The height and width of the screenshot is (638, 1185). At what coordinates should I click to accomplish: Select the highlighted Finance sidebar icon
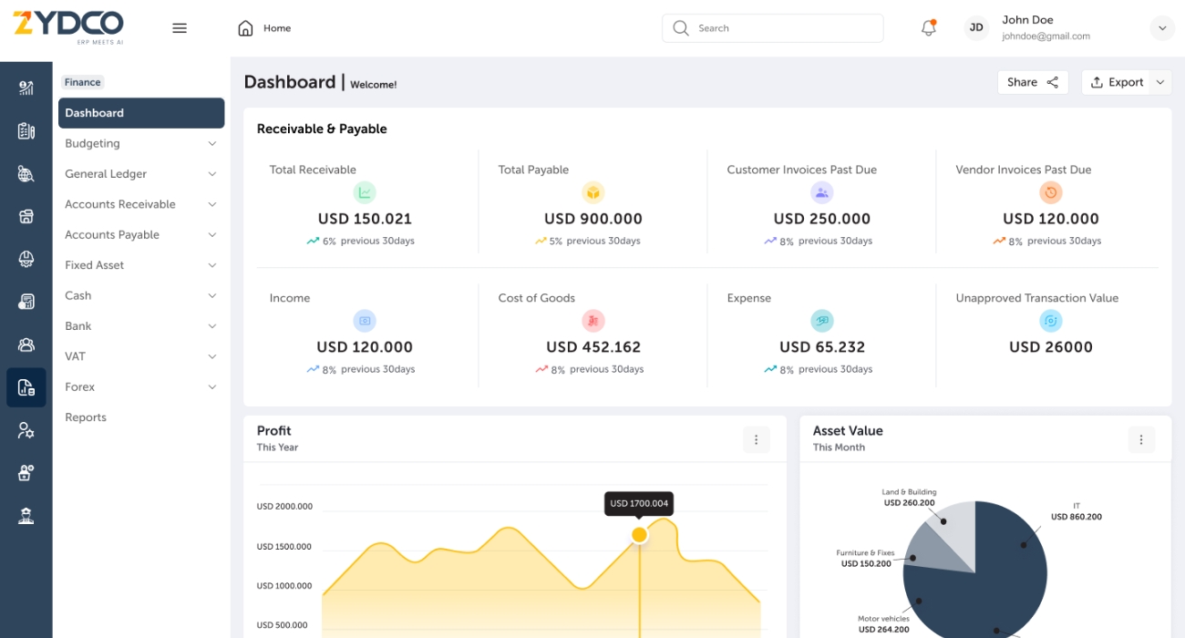point(26,387)
